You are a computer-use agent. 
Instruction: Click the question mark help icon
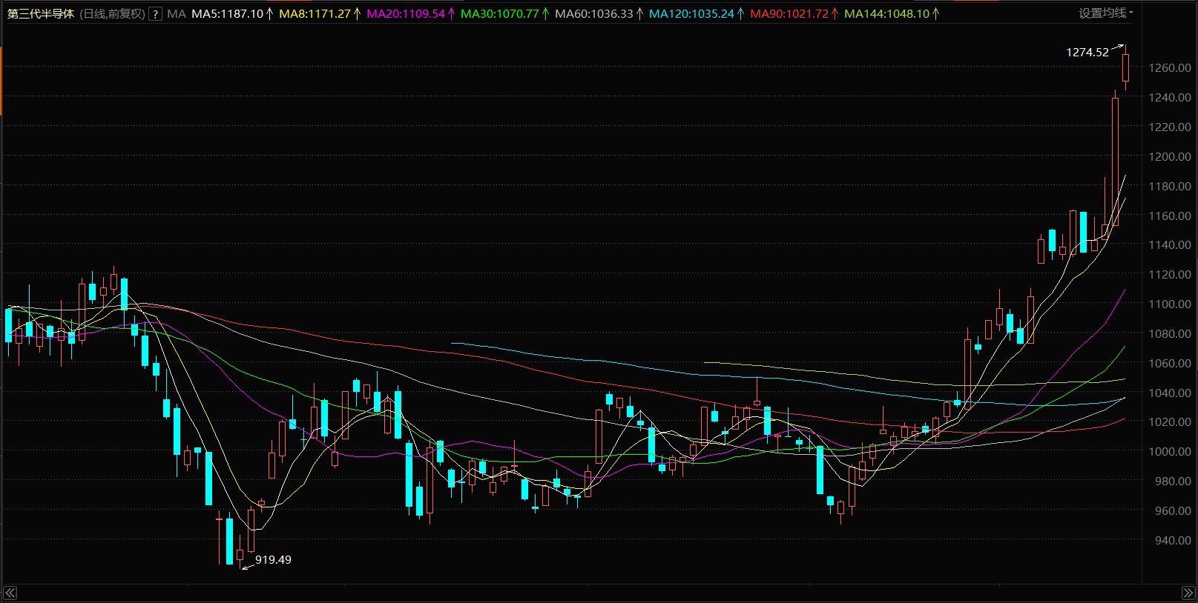tap(155, 14)
